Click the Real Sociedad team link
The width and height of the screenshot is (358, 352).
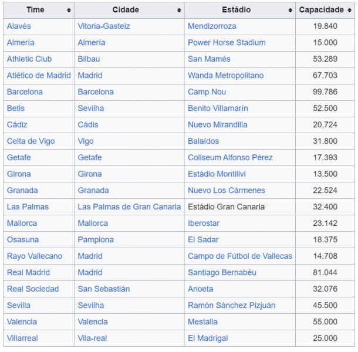(x=33, y=289)
